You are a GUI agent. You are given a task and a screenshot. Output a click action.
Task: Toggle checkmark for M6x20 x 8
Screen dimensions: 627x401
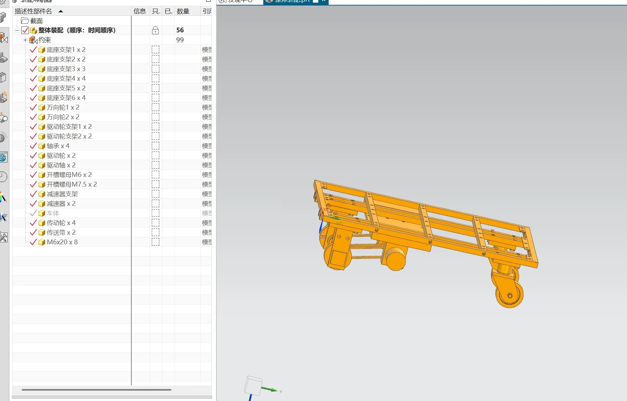pyautogui.click(x=33, y=242)
